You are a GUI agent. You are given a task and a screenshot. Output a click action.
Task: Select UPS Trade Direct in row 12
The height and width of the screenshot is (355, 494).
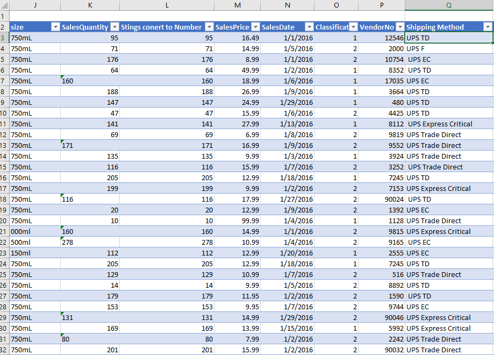coord(449,134)
